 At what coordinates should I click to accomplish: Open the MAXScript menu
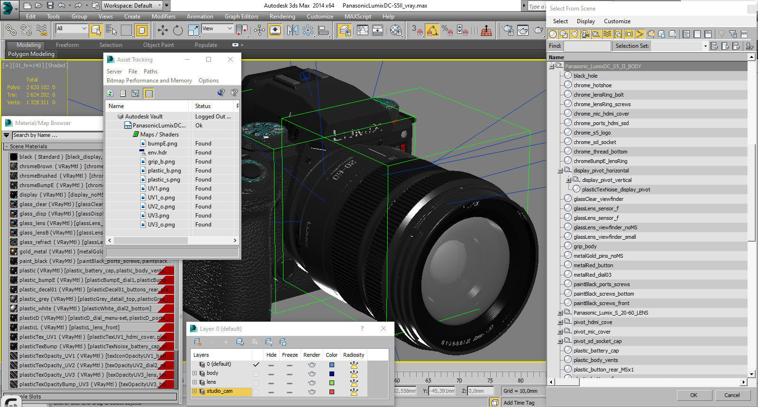click(x=358, y=17)
